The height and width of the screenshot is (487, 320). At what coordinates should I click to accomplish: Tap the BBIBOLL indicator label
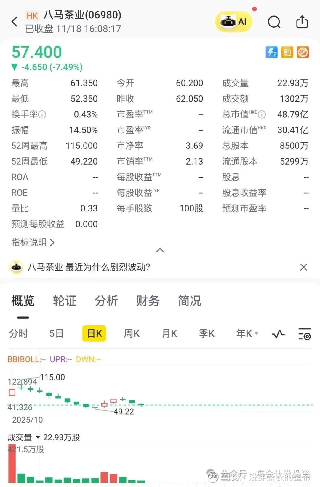point(26,359)
